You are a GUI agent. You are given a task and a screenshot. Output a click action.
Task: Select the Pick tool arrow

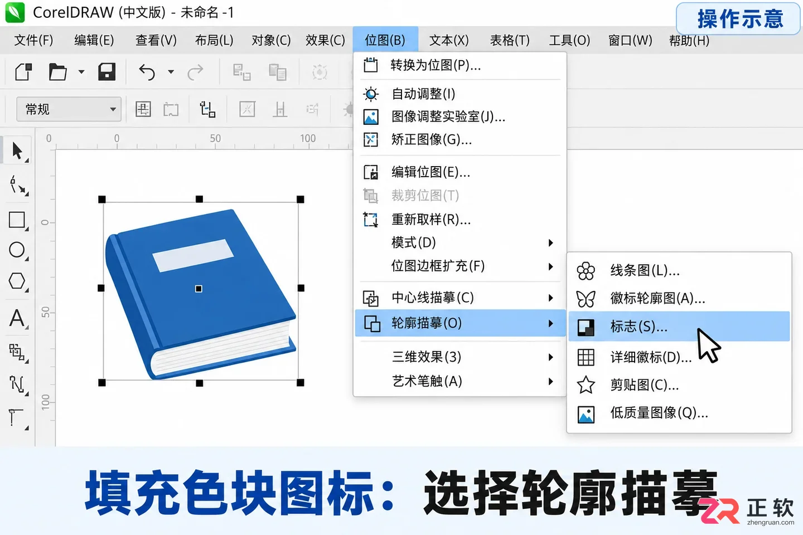click(17, 150)
